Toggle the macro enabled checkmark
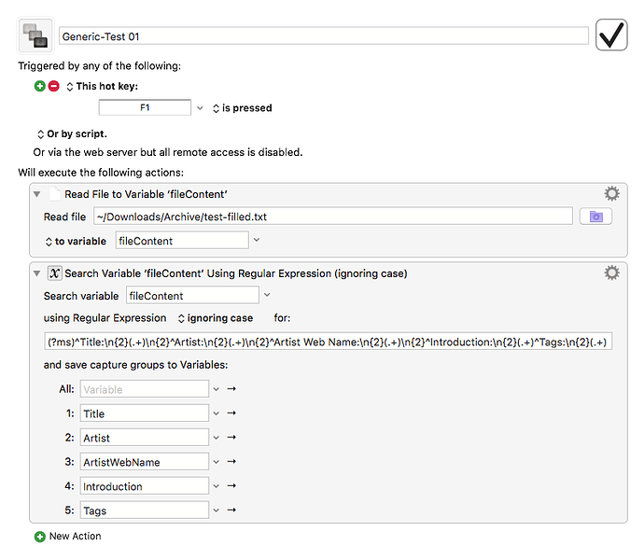This screenshot has height=559, width=644. (611, 35)
